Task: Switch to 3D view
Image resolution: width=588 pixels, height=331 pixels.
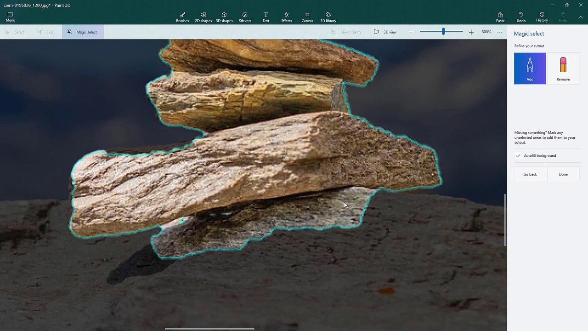Action: click(x=385, y=32)
